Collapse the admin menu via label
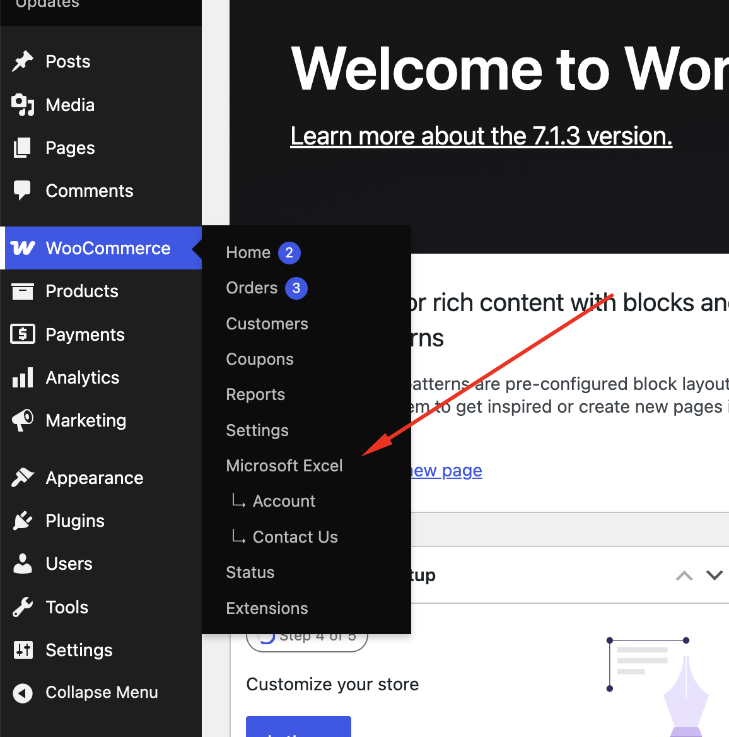Image resolution: width=729 pixels, height=737 pixels. click(x=102, y=692)
